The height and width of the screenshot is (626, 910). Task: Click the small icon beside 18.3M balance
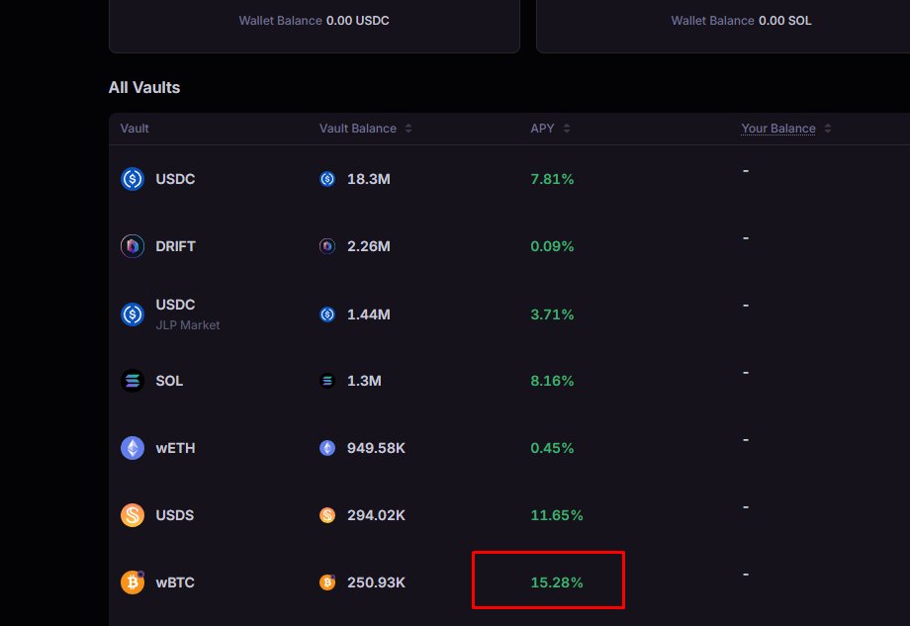pos(327,179)
